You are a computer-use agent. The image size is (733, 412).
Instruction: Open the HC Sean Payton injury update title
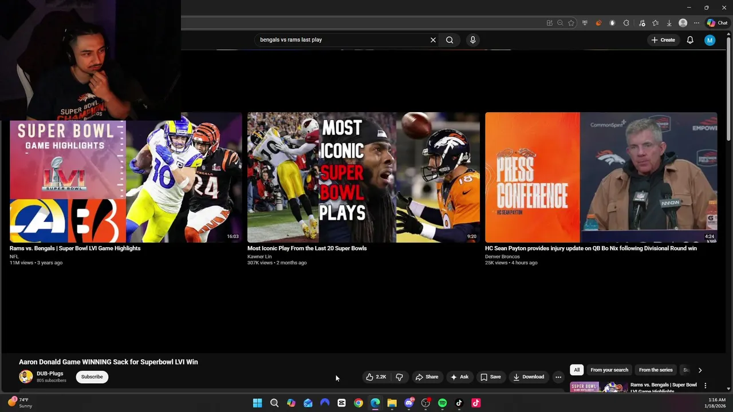click(591, 248)
